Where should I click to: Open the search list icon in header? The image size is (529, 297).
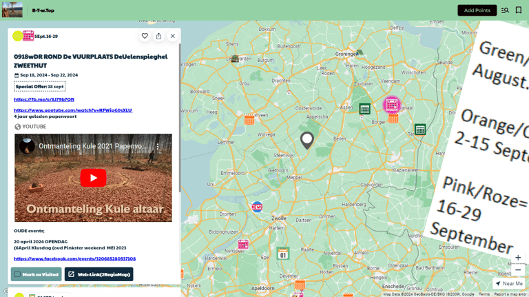(505, 10)
